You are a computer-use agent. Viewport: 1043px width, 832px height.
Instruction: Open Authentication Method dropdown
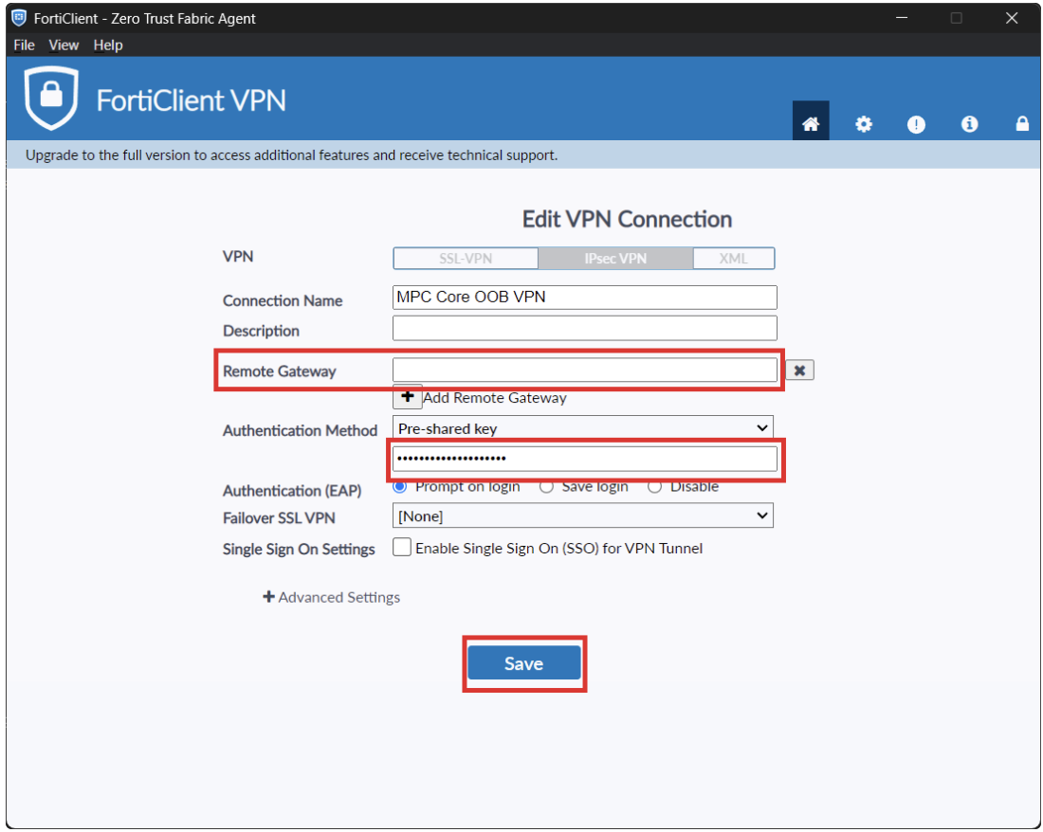pyautogui.click(x=583, y=428)
